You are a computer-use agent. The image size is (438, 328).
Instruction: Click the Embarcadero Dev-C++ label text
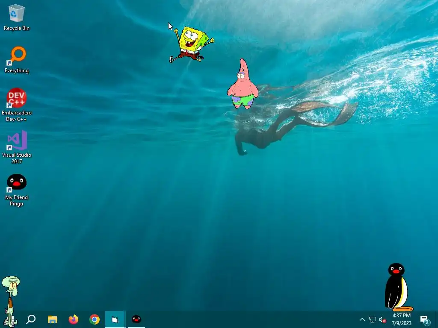pyautogui.click(x=17, y=116)
